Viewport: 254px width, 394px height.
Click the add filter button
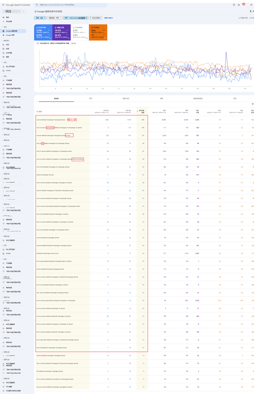pyautogui.click(x=96, y=18)
